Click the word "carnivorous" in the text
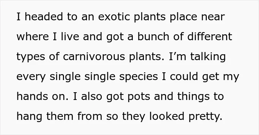This screenshot has height=135, width=259. point(94,56)
